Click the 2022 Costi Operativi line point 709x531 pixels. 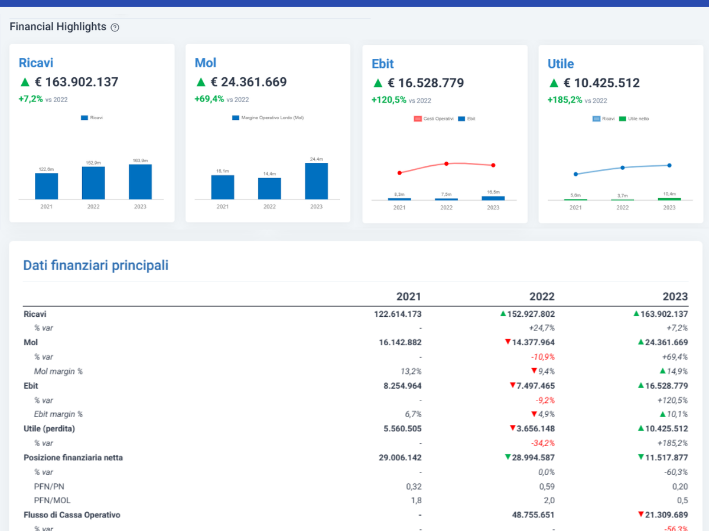[446, 163]
